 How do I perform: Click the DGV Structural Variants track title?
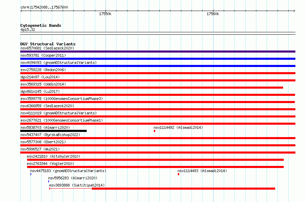click(x=48, y=44)
